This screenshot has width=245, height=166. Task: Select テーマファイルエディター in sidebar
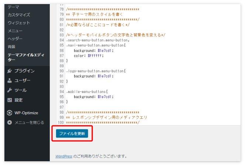(26, 57)
